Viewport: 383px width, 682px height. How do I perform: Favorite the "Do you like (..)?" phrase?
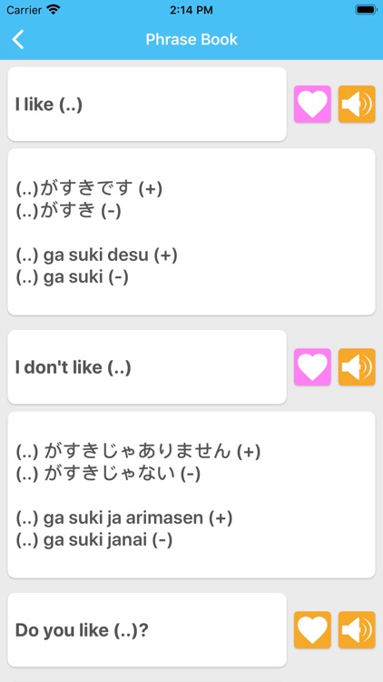click(312, 630)
